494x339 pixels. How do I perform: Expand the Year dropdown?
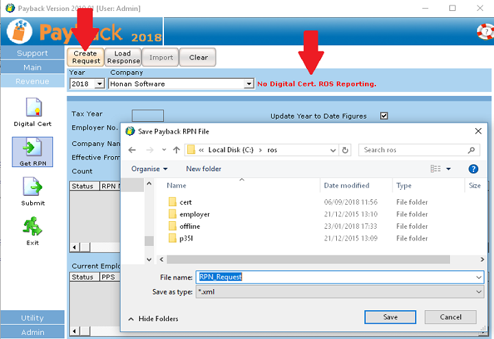click(99, 84)
